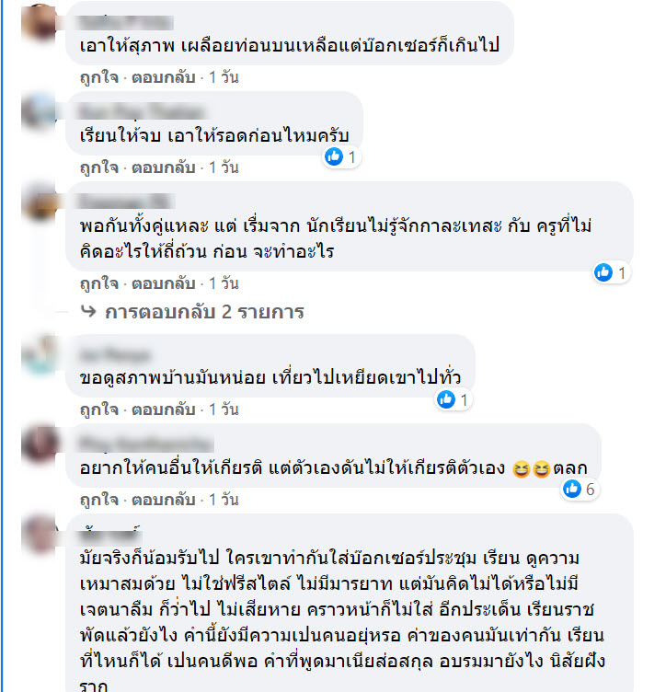This screenshot has width=666, height=692.
Task: Click like reaction on 'ขอดูสภาพบ้าน' comment
Action: point(446,399)
